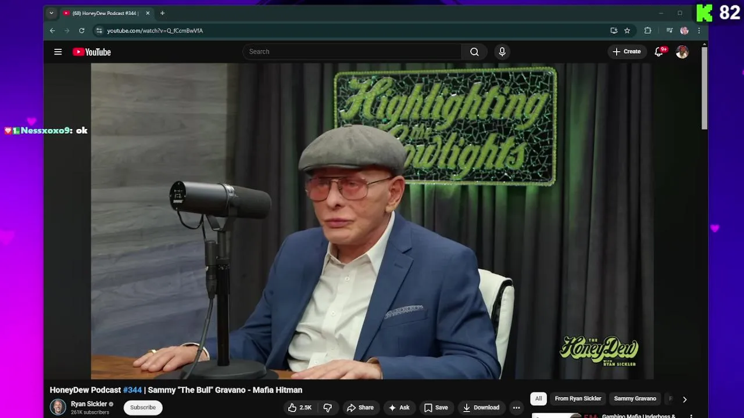Click the page vertical scrollbar
The height and width of the screenshot is (418, 744).
(704, 87)
